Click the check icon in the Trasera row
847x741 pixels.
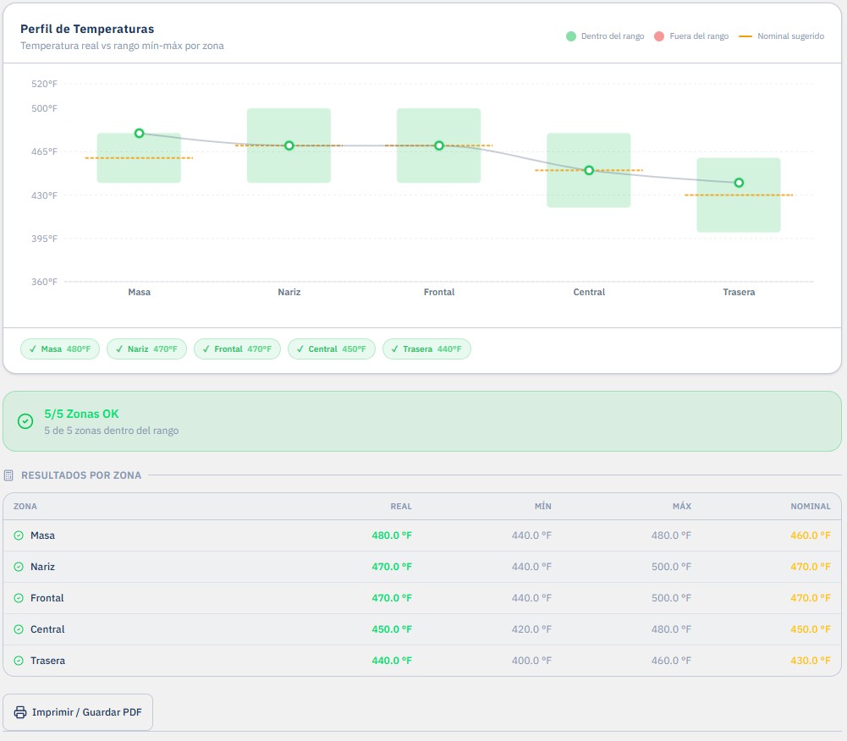[x=19, y=661]
